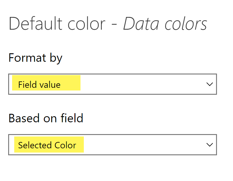Screen dimensions: 233x181
Task: Click the 'Default color' dialog title text
Action: click(57, 24)
